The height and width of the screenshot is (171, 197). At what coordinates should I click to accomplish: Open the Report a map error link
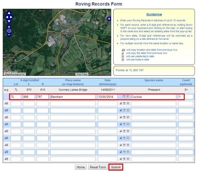tap(15, 74)
